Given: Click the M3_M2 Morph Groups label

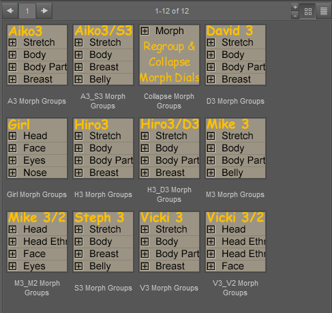Looking at the screenshot, I should (37, 288).
